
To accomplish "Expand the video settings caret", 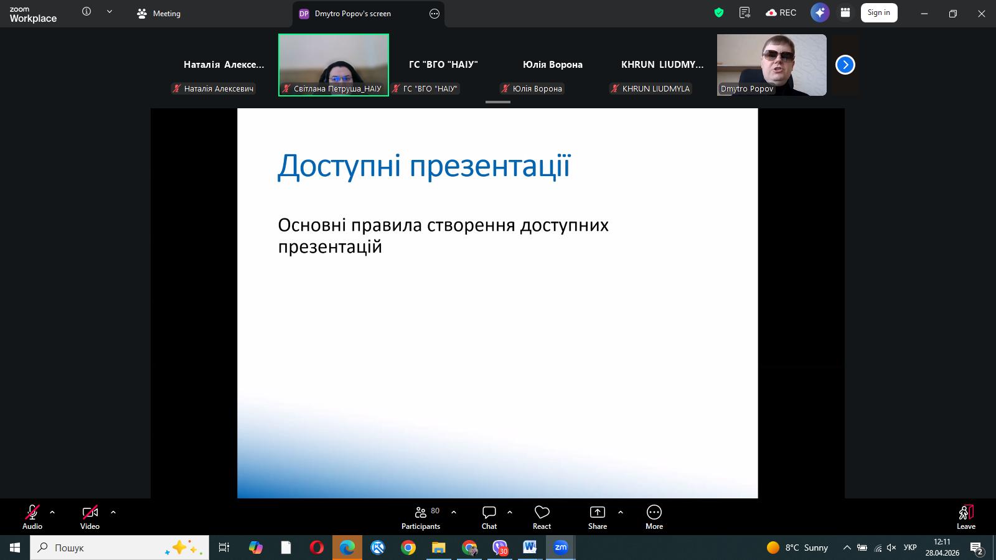I will 113,512.
